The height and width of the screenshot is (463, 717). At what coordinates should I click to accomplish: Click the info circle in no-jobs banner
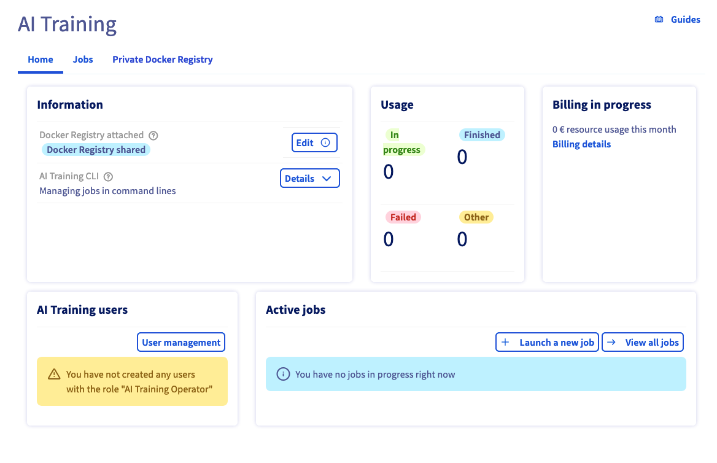[x=283, y=374]
